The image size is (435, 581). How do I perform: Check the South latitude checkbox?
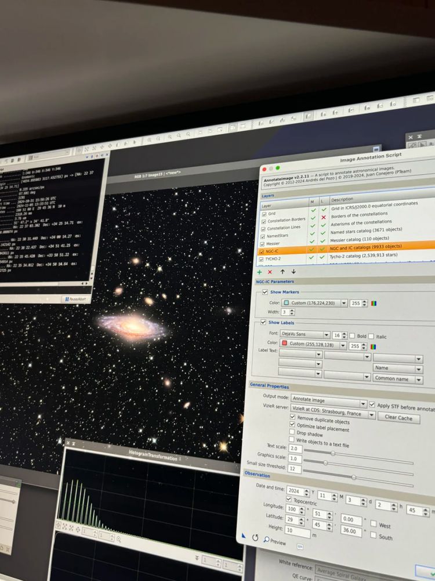(373, 535)
